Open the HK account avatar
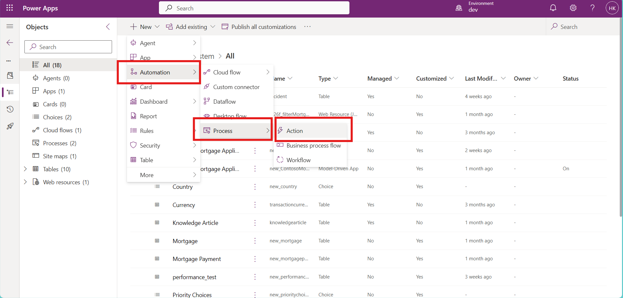This screenshot has height=298, width=623. 612,8
